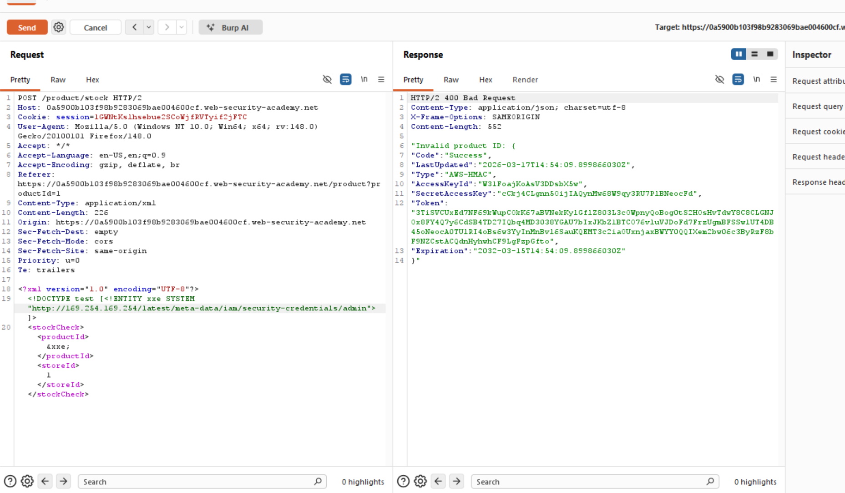
Task: Click the Target URL label
Action: (749, 27)
